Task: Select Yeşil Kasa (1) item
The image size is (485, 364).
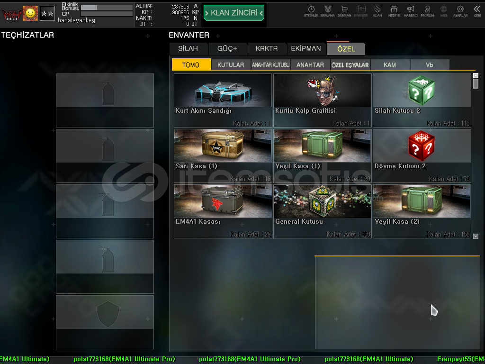Action: [322, 155]
